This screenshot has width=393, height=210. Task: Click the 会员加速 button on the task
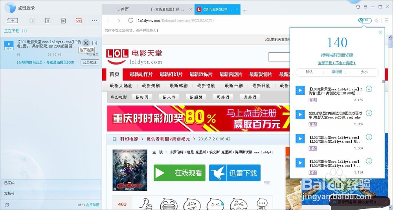(90, 62)
